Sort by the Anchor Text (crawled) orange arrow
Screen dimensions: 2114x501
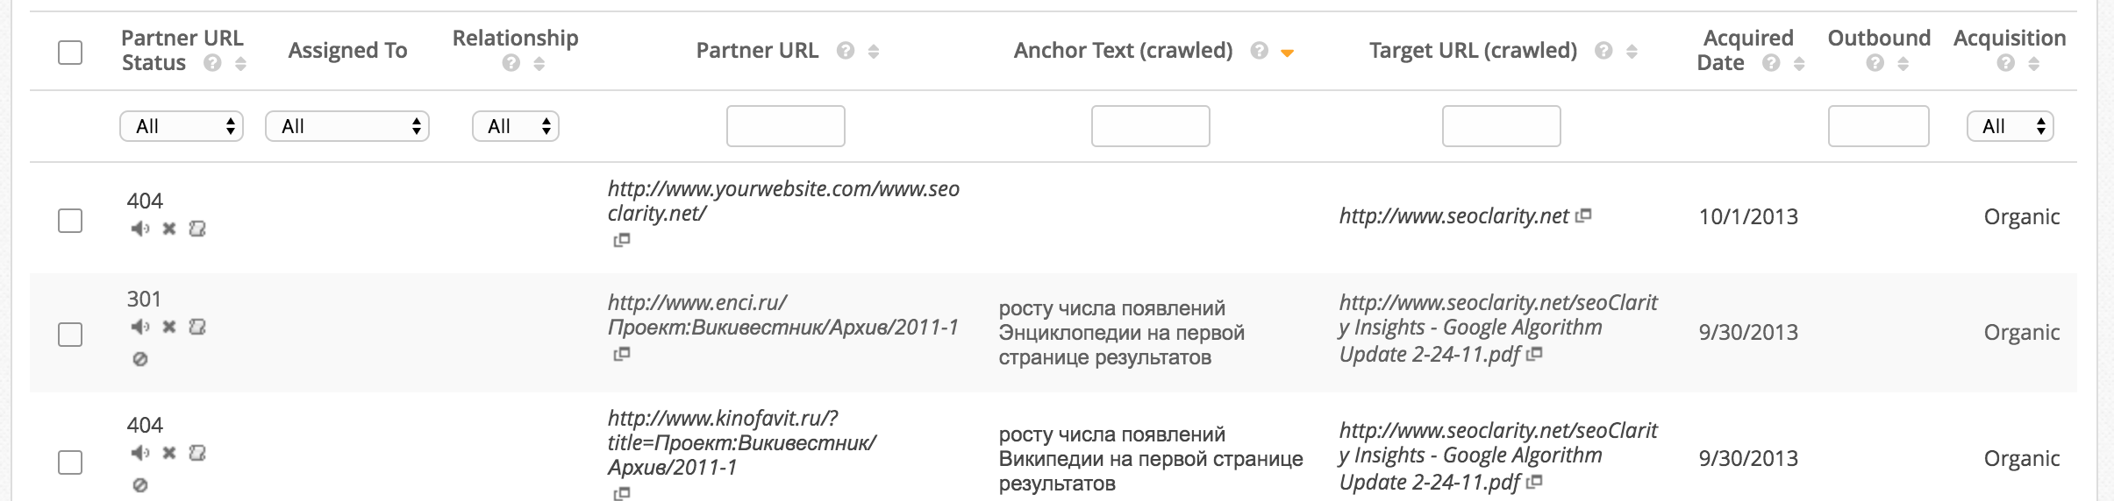tap(1288, 53)
